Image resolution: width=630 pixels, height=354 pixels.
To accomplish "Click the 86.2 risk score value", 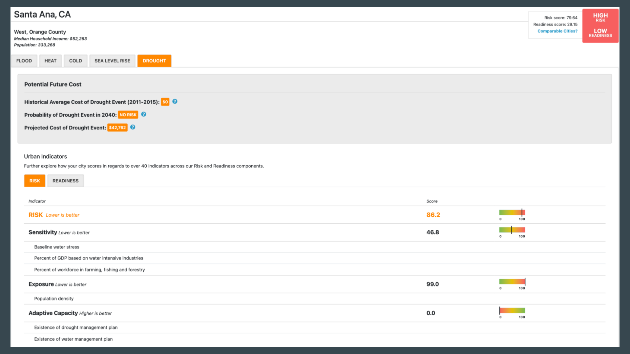I will 433,215.
